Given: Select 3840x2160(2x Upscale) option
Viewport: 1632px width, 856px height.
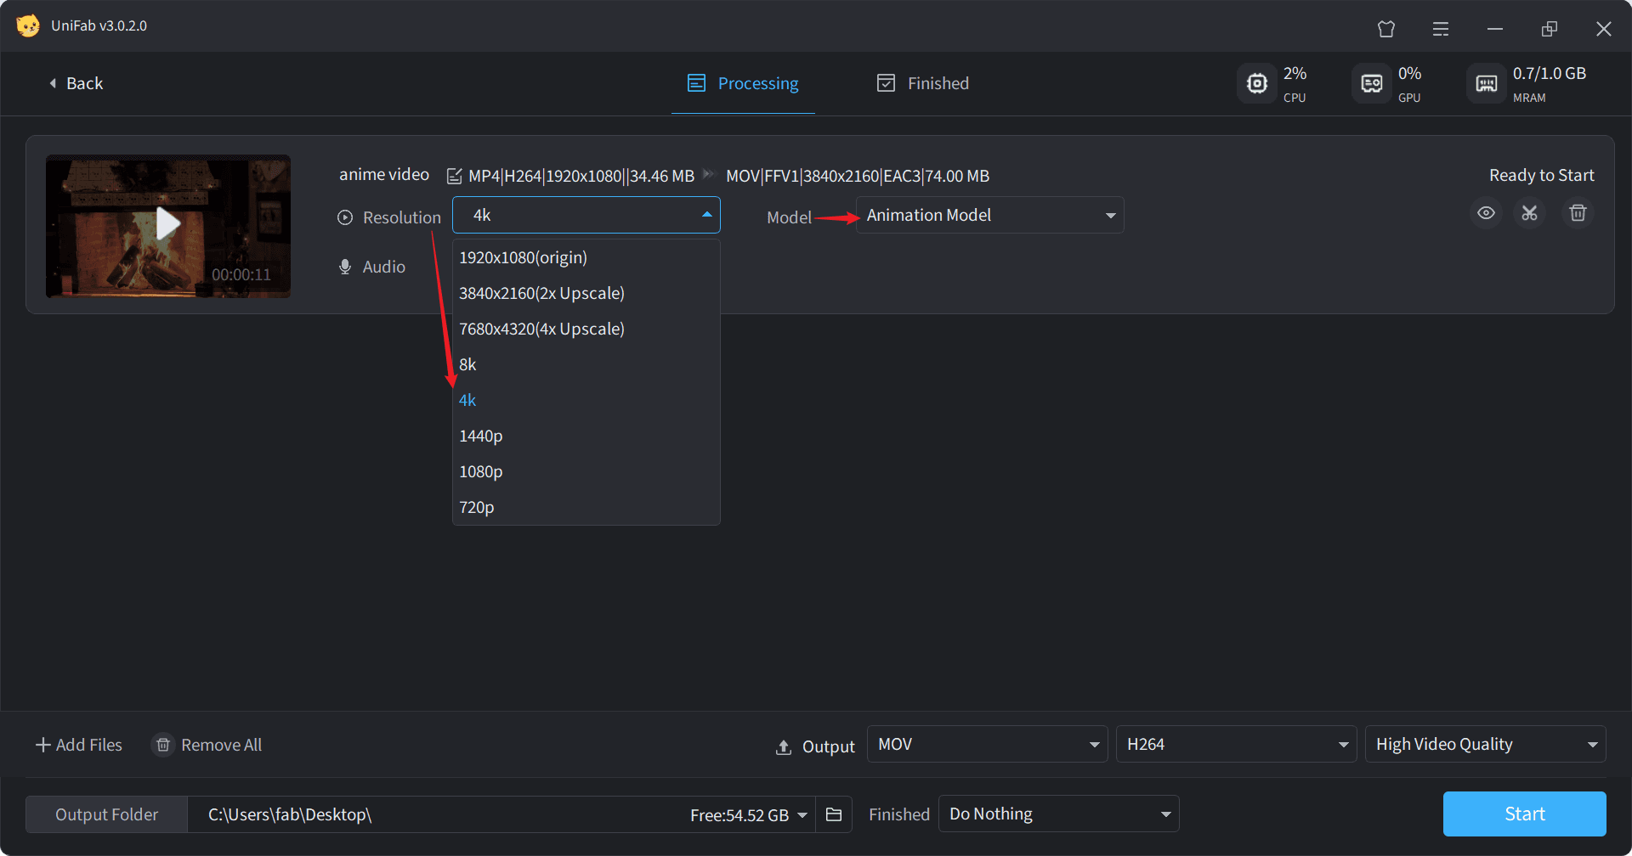Looking at the screenshot, I should [586, 293].
